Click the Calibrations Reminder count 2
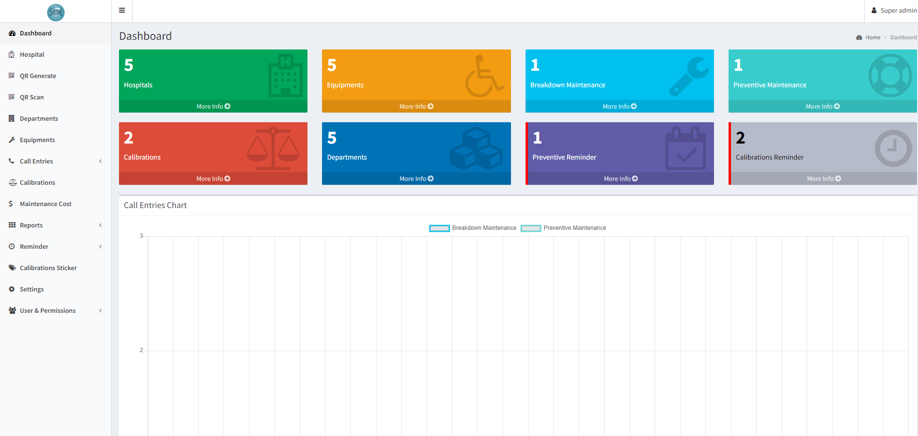This screenshot has height=436, width=918. coord(740,138)
